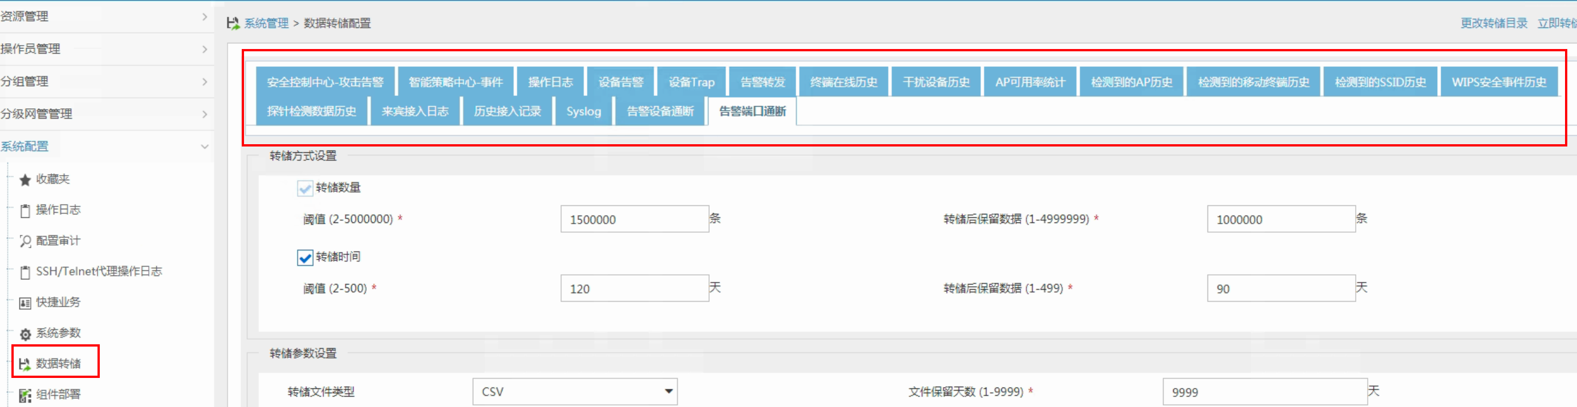This screenshot has width=1577, height=407.
Task: Click the 转储数量 threshold field with 1500000
Action: coord(635,219)
